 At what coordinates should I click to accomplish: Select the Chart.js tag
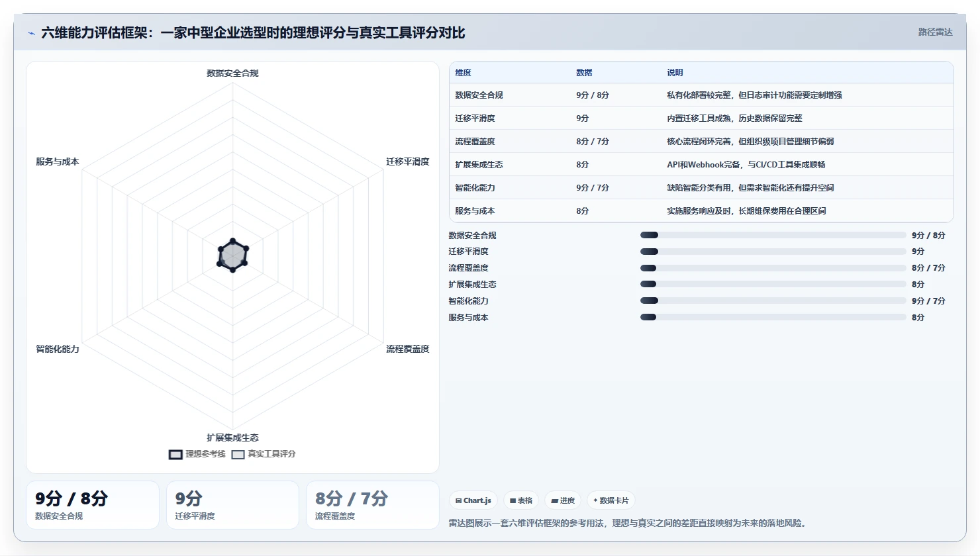click(x=473, y=500)
